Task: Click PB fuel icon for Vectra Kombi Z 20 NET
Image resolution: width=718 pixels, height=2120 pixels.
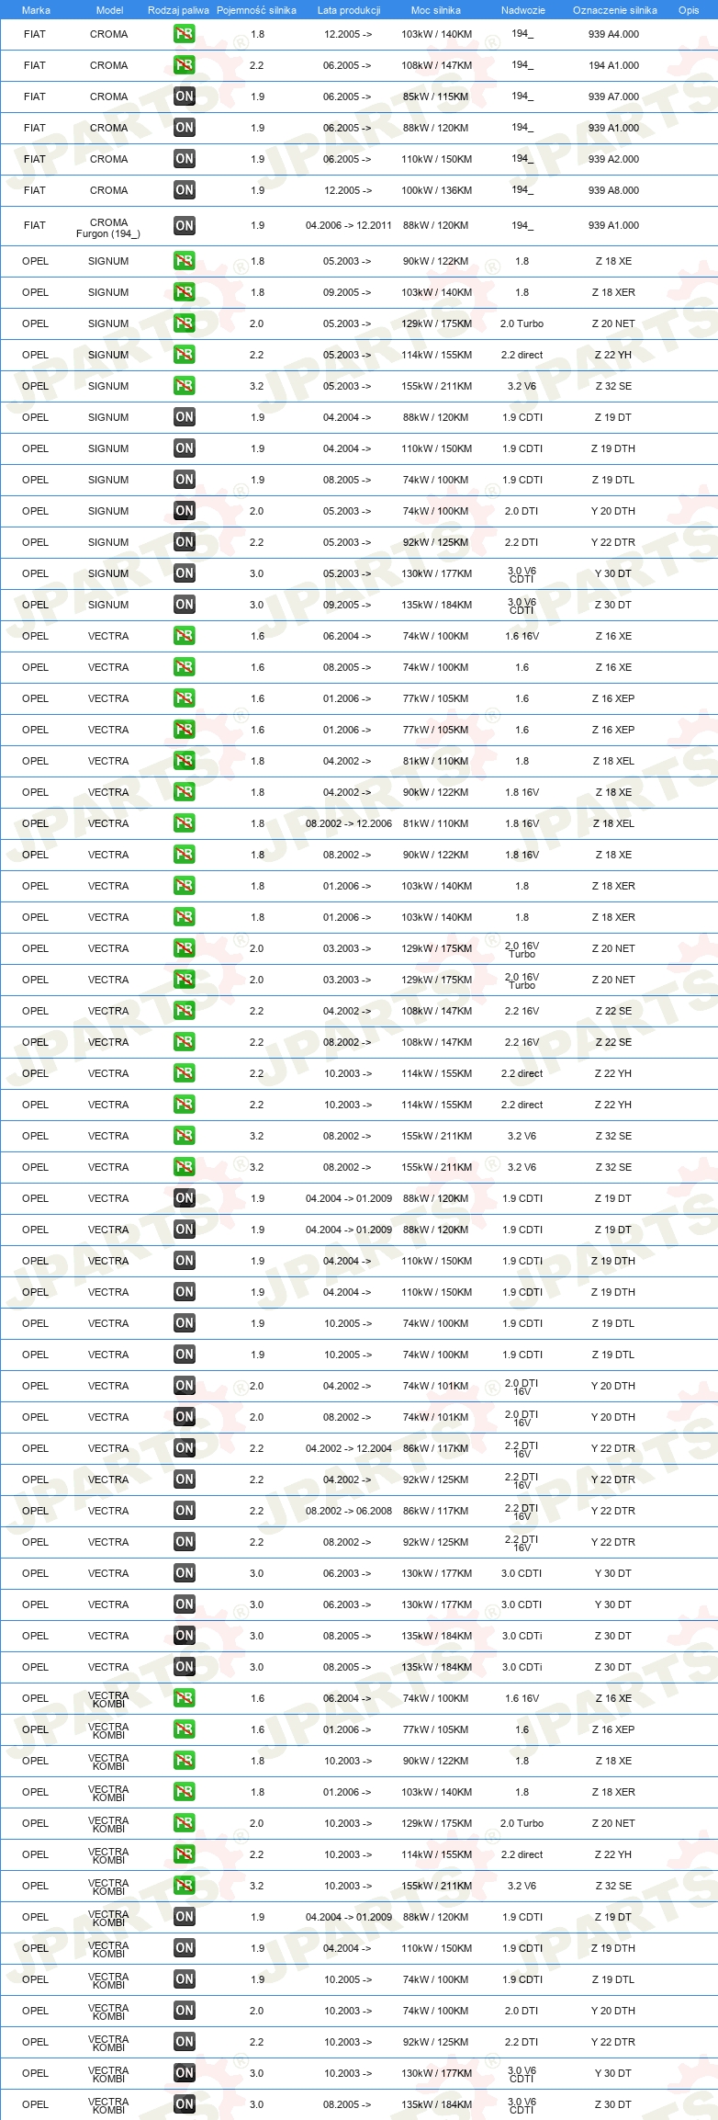Action: (x=185, y=1823)
